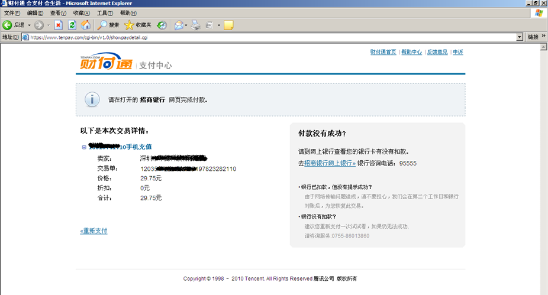Click the History toolbar icon

coord(161,25)
